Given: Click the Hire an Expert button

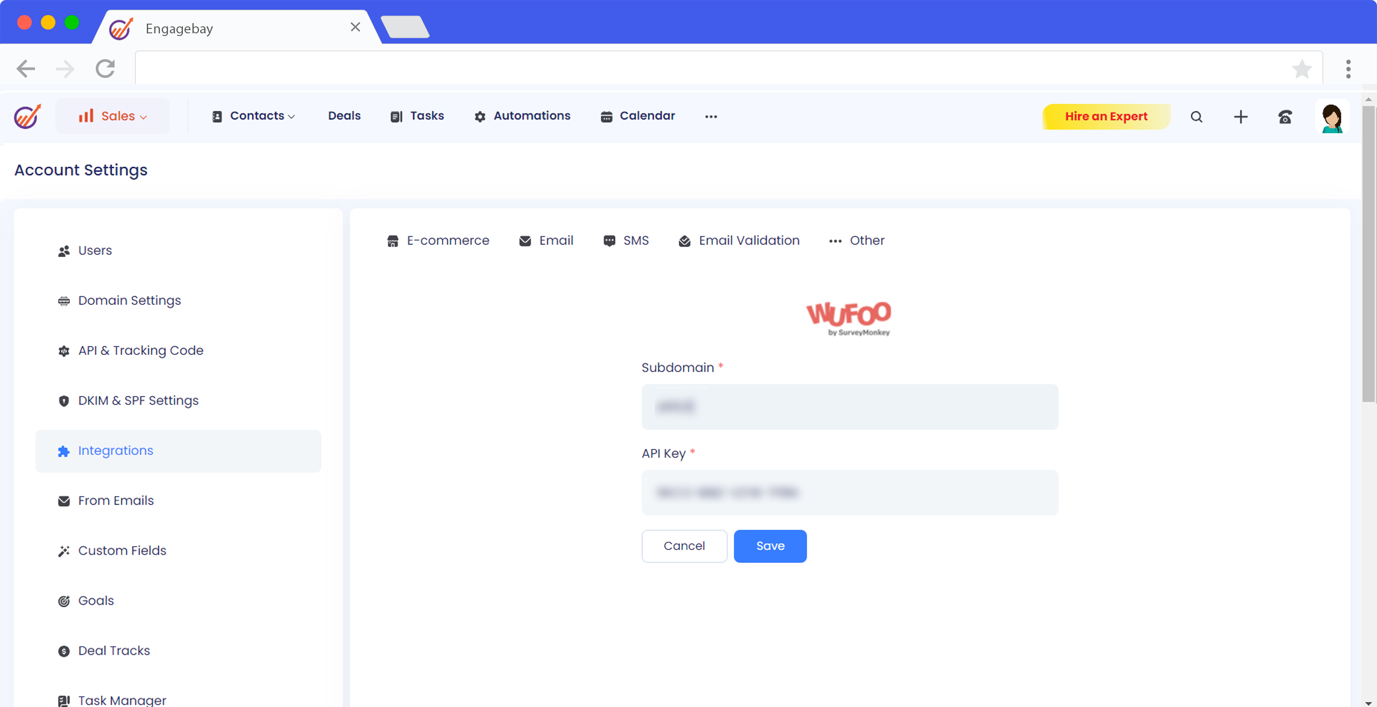Looking at the screenshot, I should 1106,117.
